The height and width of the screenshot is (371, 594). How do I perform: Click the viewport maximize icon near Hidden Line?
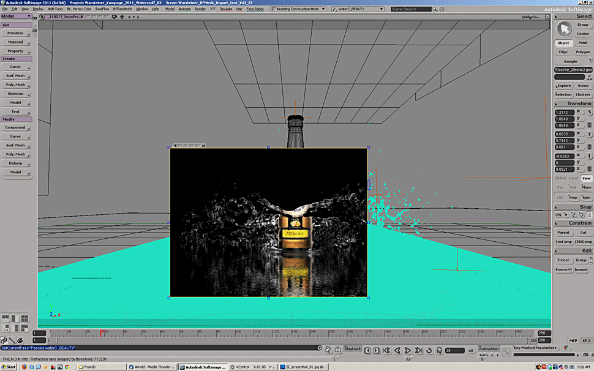547,17
